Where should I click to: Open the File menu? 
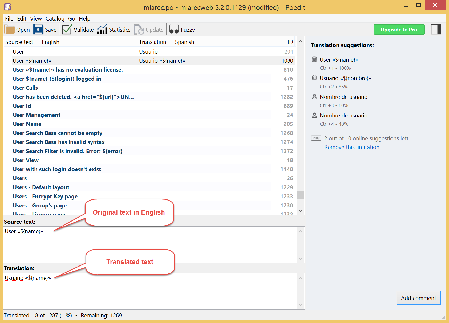[x=9, y=19]
